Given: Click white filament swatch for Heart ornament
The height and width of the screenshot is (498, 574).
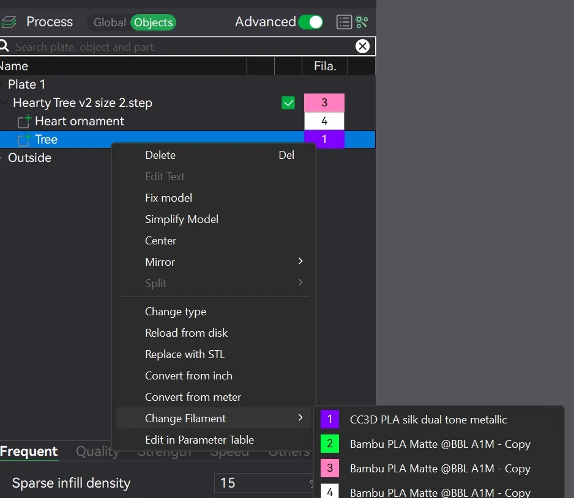Looking at the screenshot, I should [x=324, y=121].
